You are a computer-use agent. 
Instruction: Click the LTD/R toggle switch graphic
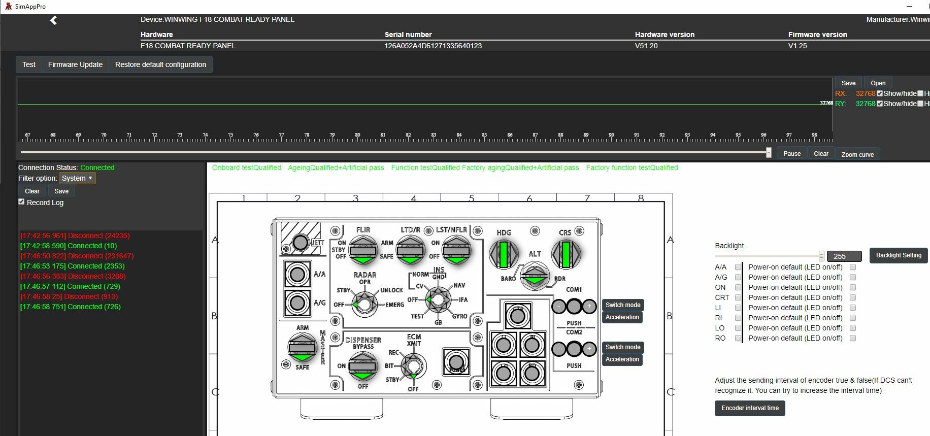[x=410, y=251]
